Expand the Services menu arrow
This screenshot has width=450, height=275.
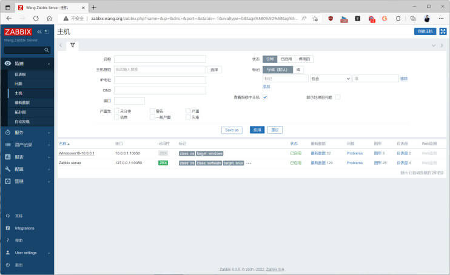49,133
